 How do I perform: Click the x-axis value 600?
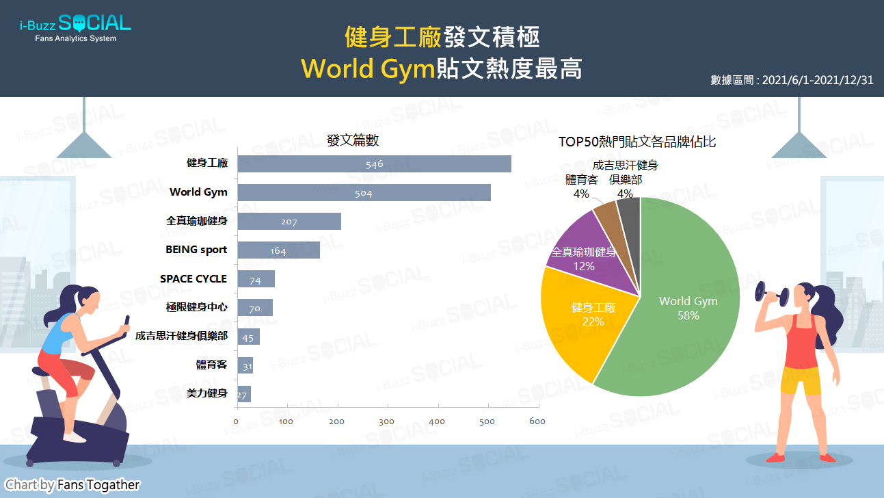click(537, 421)
